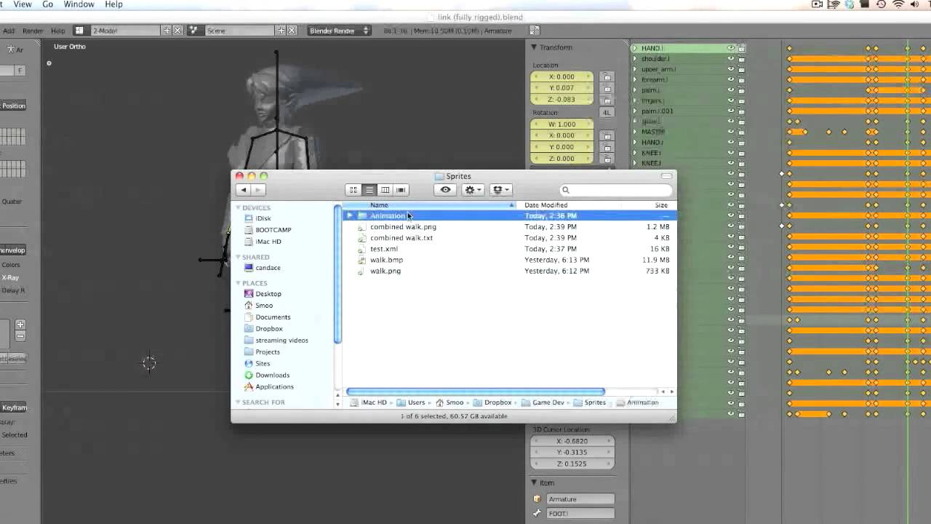Expand the Animation folder disclosure triangle
Screen dimensions: 931x524
(350, 215)
